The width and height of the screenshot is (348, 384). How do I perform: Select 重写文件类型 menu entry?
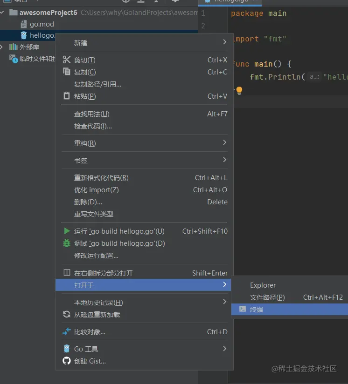click(144, 214)
